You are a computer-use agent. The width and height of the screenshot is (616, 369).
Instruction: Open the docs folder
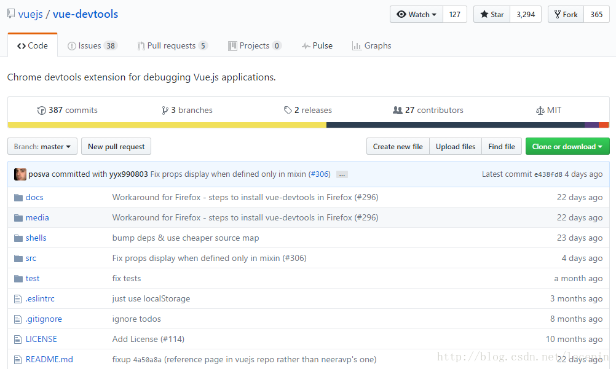pos(34,198)
